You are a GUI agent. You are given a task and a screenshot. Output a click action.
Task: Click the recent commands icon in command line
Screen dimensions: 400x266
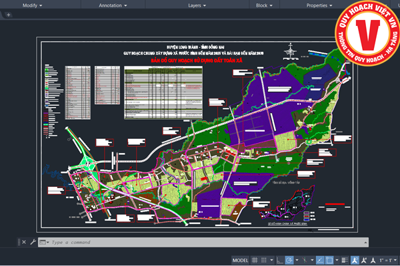point(43,241)
